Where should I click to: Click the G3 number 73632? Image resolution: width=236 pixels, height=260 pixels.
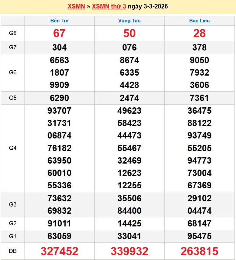pyautogui.click(x=59, y=198)
